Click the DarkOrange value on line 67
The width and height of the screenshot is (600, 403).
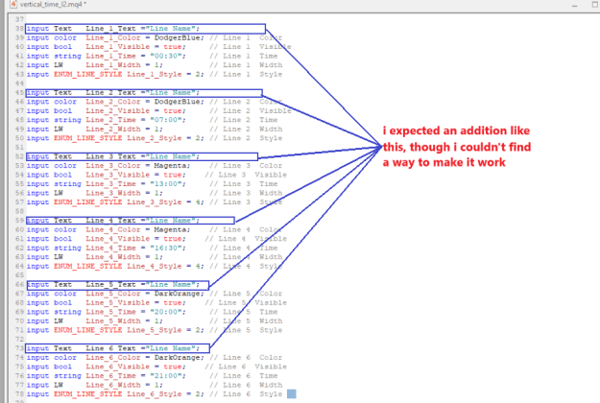(x=178, y=294)
